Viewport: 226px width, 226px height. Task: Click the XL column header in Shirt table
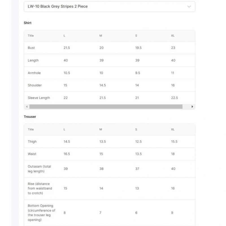pyautogui.click(x=173, y=36)
